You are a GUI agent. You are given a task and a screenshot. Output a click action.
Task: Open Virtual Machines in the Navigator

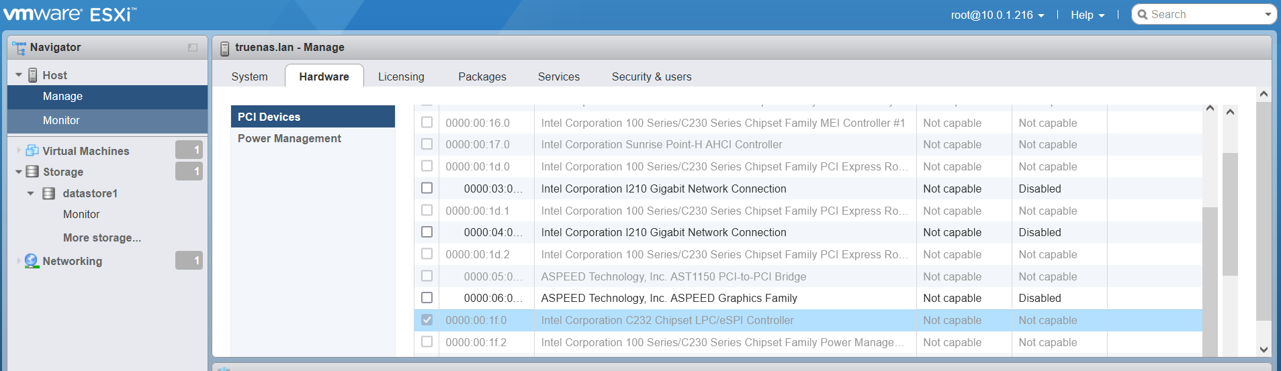(x=86, y=151)
